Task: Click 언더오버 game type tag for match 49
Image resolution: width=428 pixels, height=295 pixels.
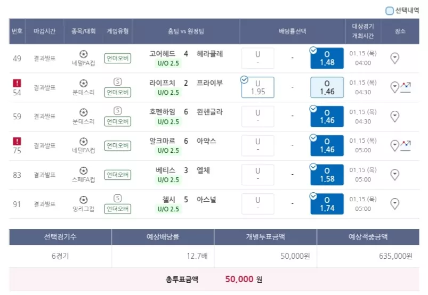Action: point(118,58)
